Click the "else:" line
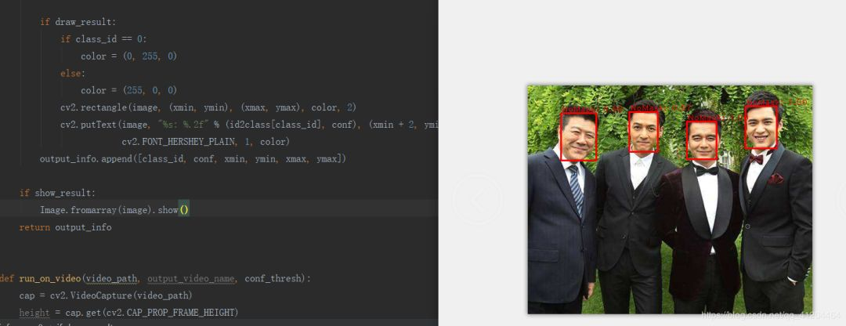846x326 pixels. [x=72, y=73]
